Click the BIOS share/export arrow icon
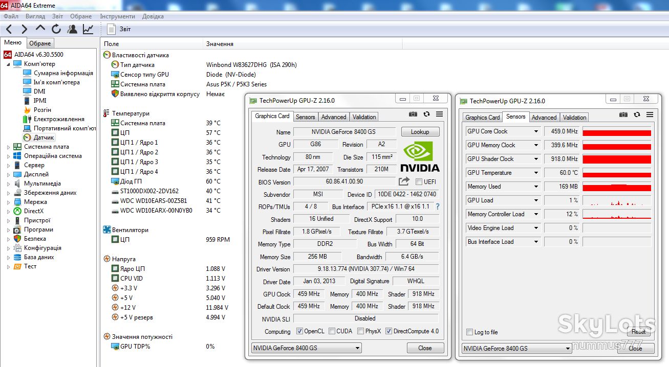This screenshot has width=669, height=367. tap(404, 181)
